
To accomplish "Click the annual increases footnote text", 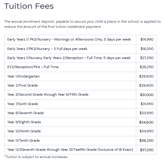I will point(36,157).
